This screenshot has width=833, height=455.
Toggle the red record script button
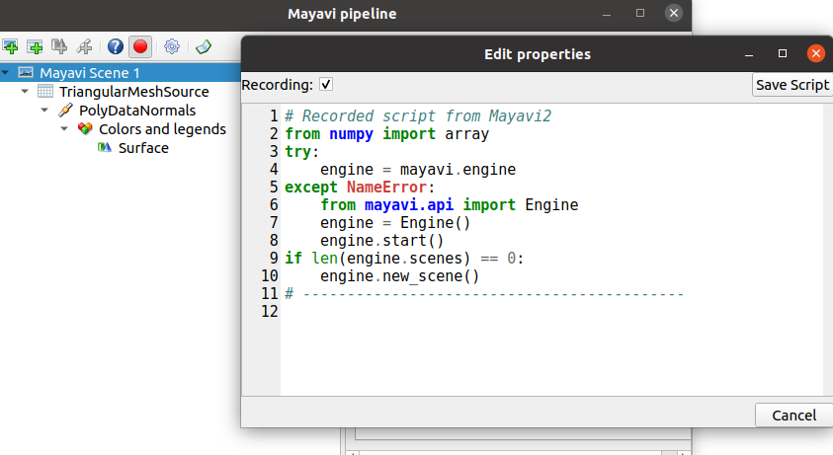[140, 46]
